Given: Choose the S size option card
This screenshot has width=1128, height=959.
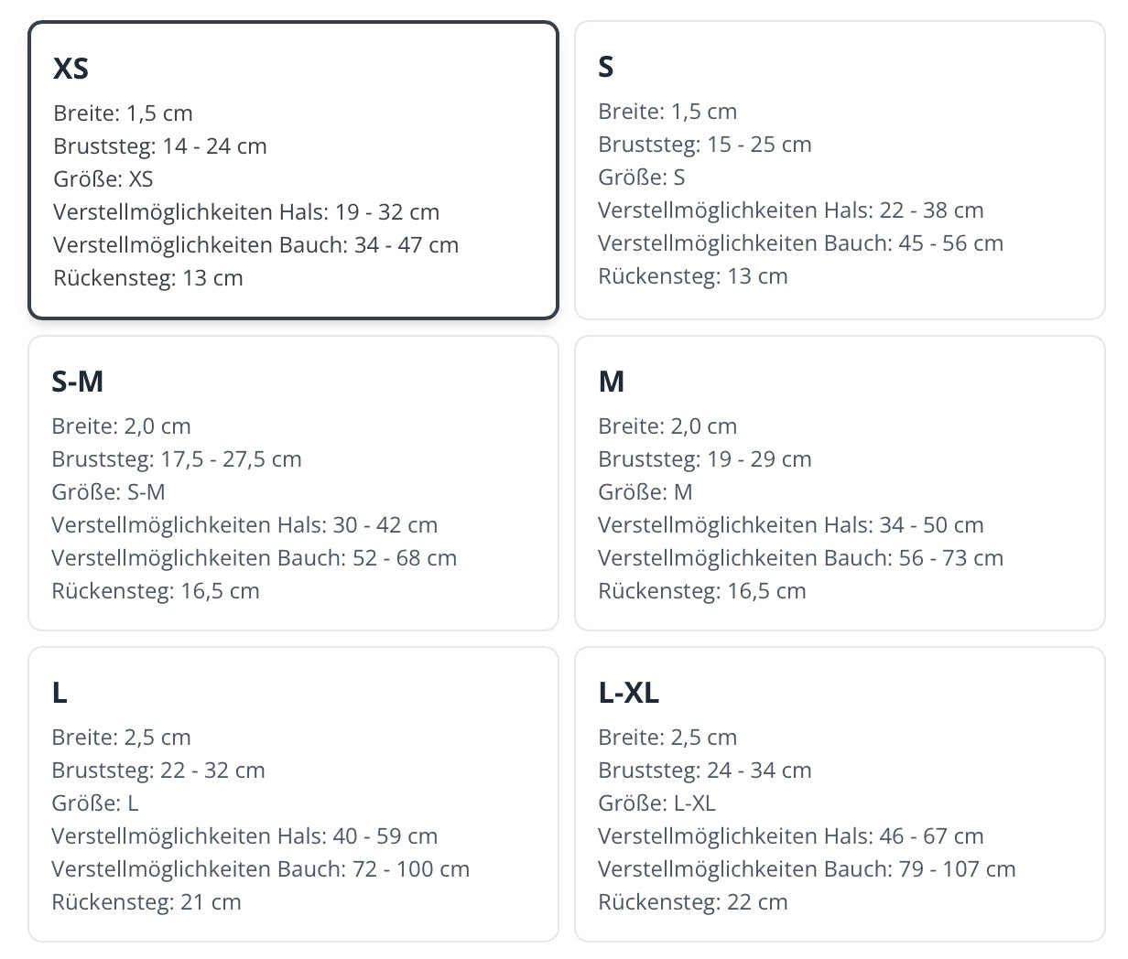Looking at the screenshot, I should click(840, 170).
